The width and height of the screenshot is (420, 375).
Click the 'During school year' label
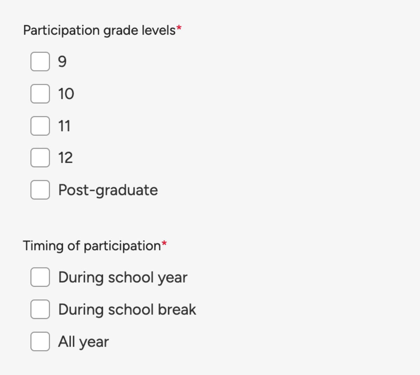coord(123,277)
